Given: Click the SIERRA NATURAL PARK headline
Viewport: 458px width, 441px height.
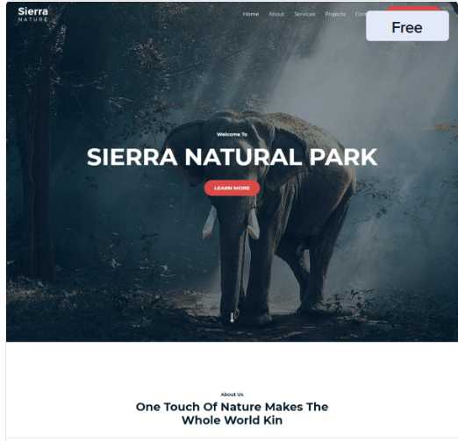Looking at the screenshot, I should tap(232, 157).
